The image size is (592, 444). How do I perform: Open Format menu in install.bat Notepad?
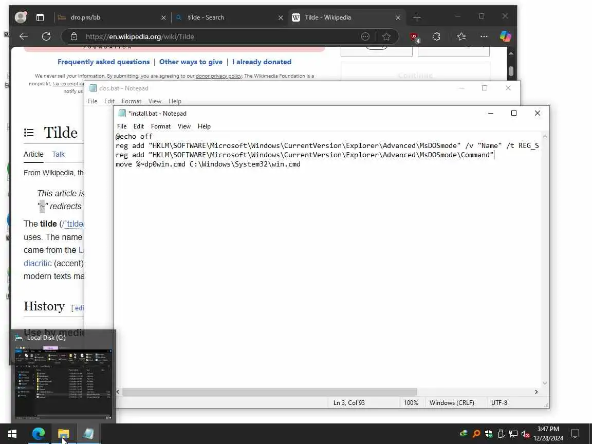point(161,126)
